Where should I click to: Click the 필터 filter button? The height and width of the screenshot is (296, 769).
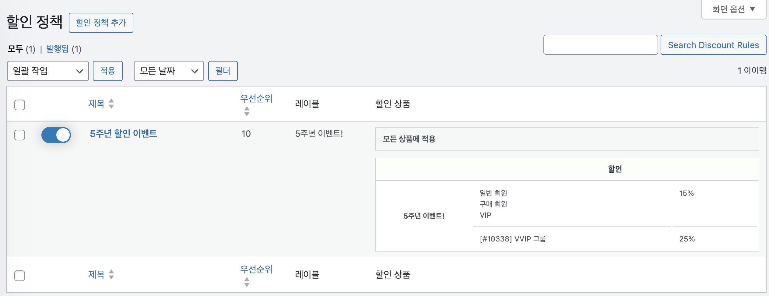point(223,71)
